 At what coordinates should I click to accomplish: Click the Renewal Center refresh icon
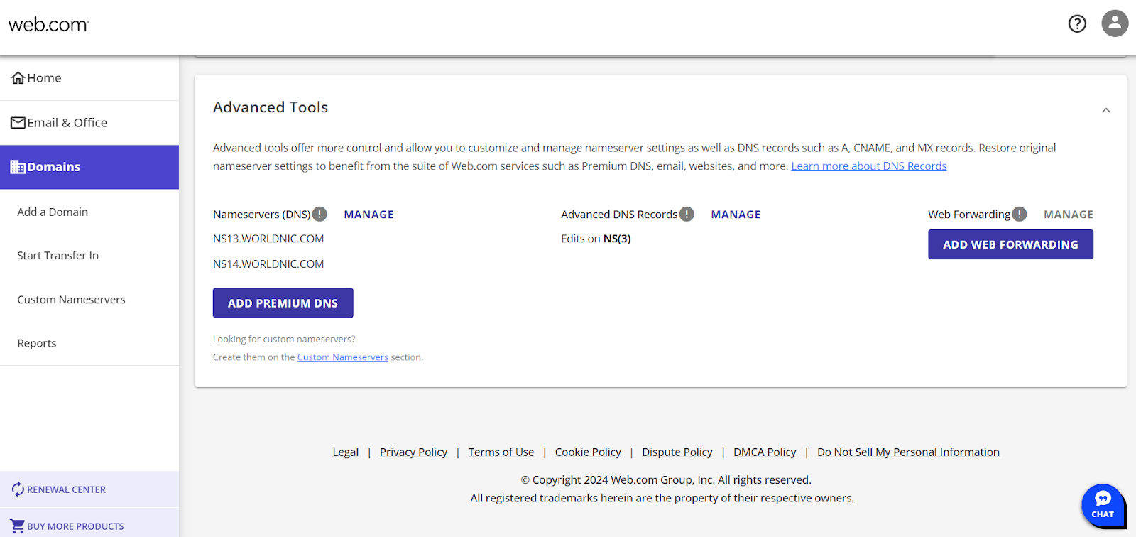tap(18, 489)
